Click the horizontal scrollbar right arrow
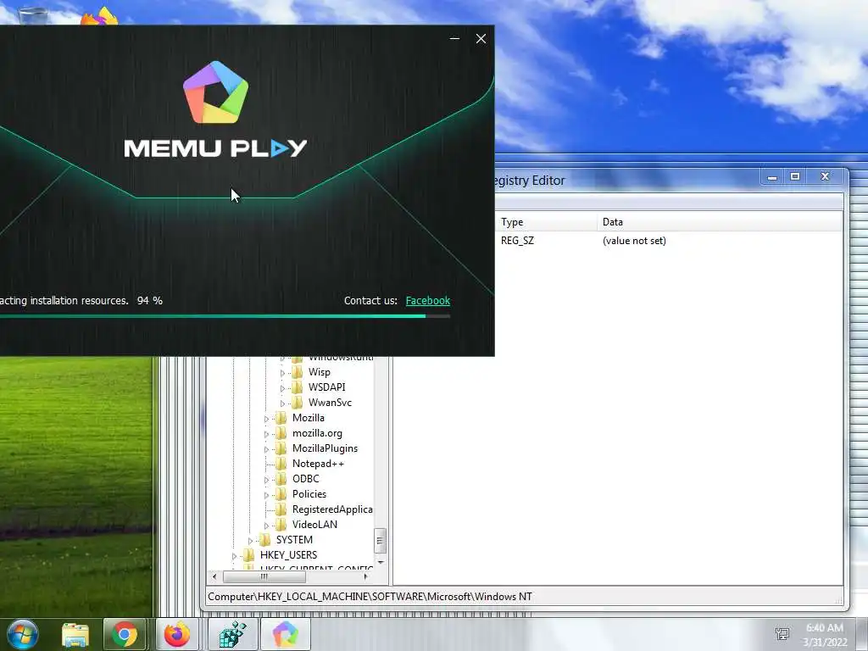868x651 pixels. (365, 576)
